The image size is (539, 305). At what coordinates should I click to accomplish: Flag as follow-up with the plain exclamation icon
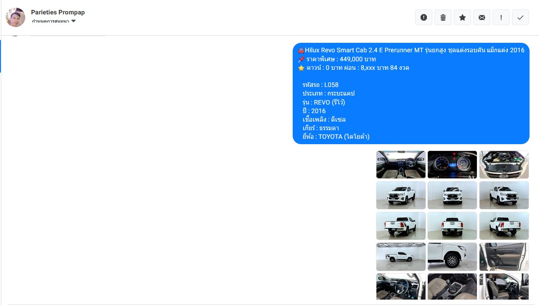click(501, 18)
